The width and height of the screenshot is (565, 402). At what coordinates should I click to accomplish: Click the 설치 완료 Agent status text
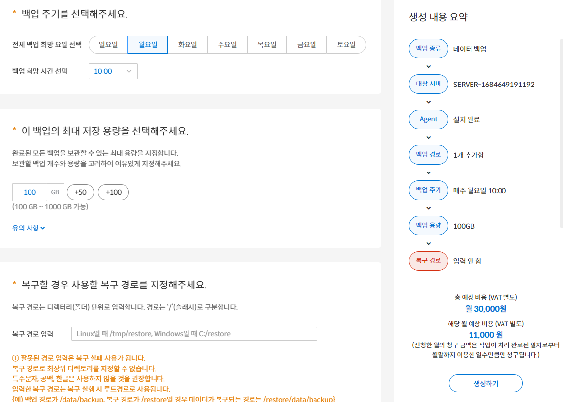click(x=466, y=120)
